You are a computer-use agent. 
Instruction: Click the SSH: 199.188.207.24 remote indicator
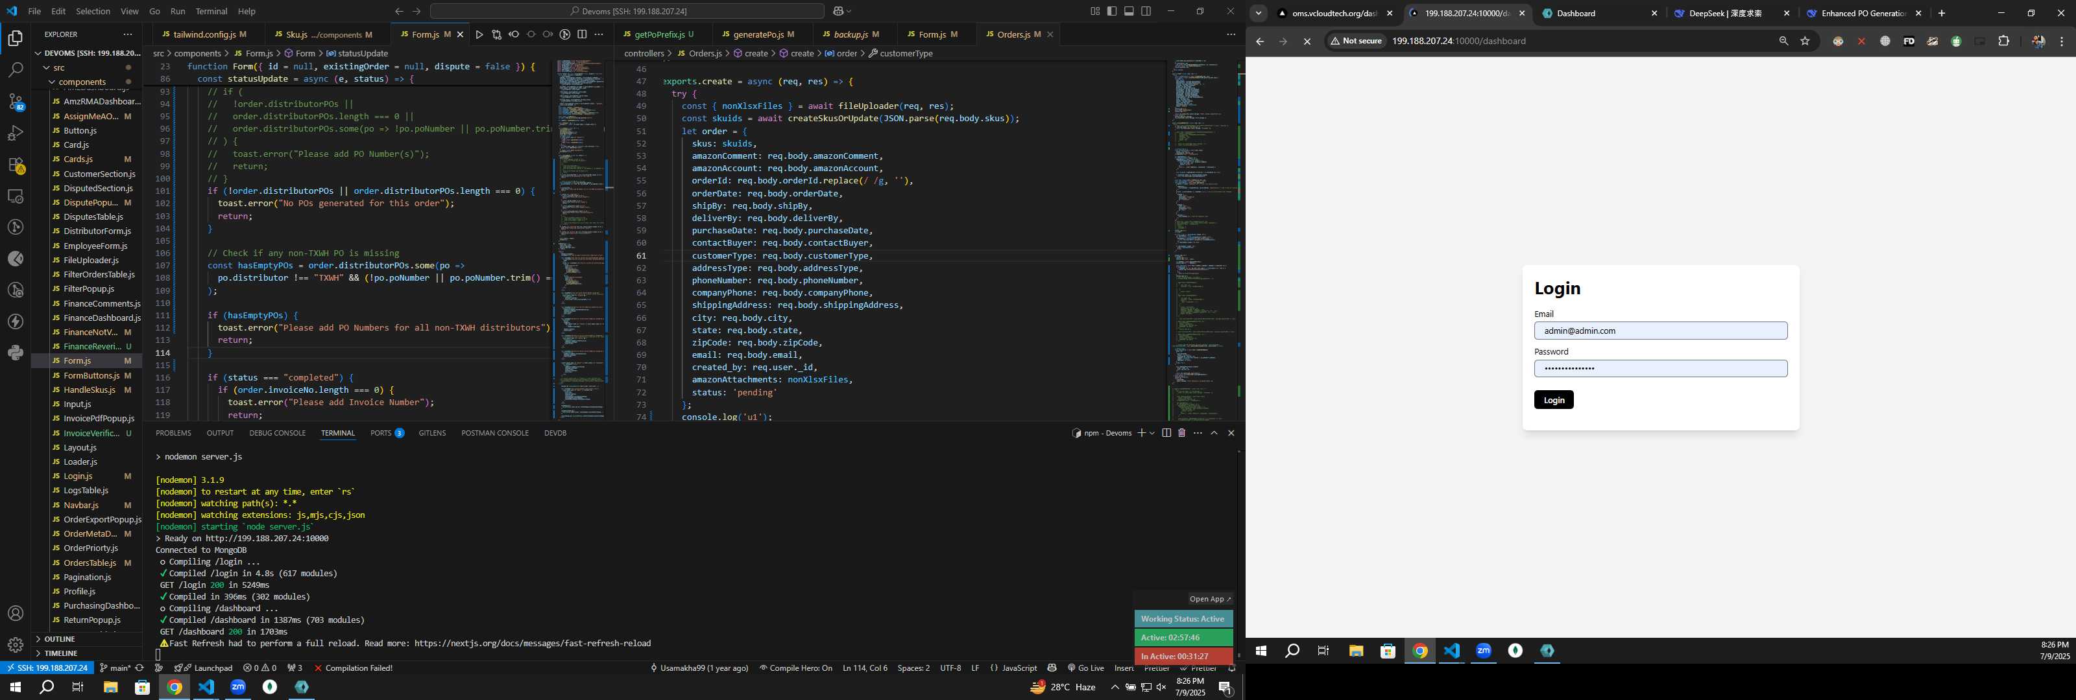point(47,668)
